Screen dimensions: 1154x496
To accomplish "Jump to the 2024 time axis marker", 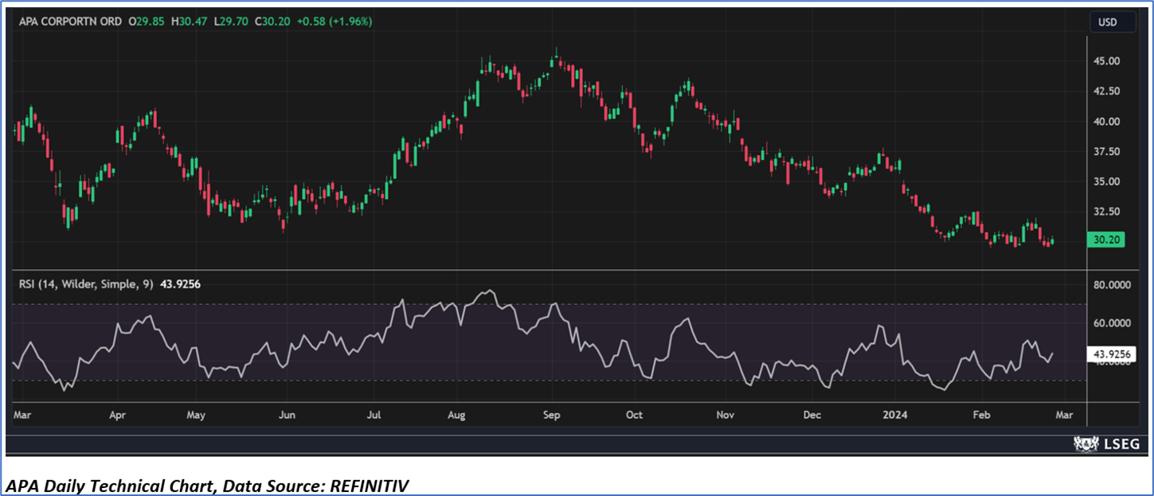I will coord(894,415).
